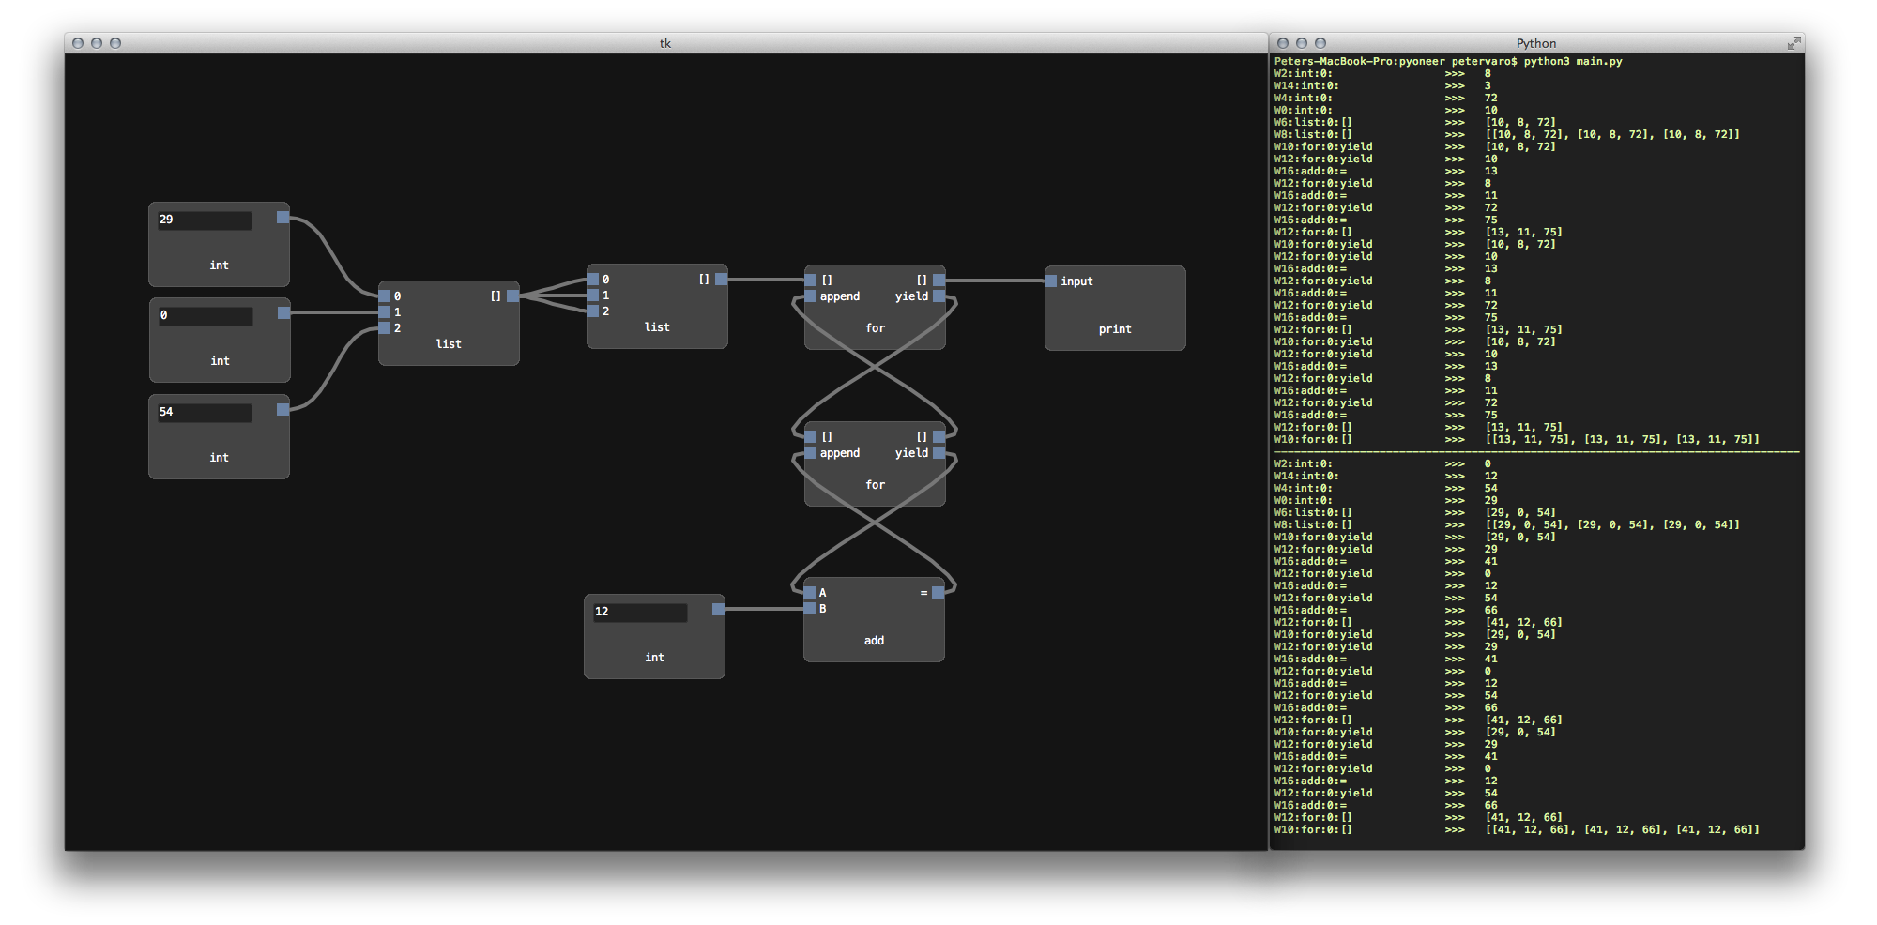The image size is (1877, 925).
Task: Click the value field containing 12
Action: (640, 613)
